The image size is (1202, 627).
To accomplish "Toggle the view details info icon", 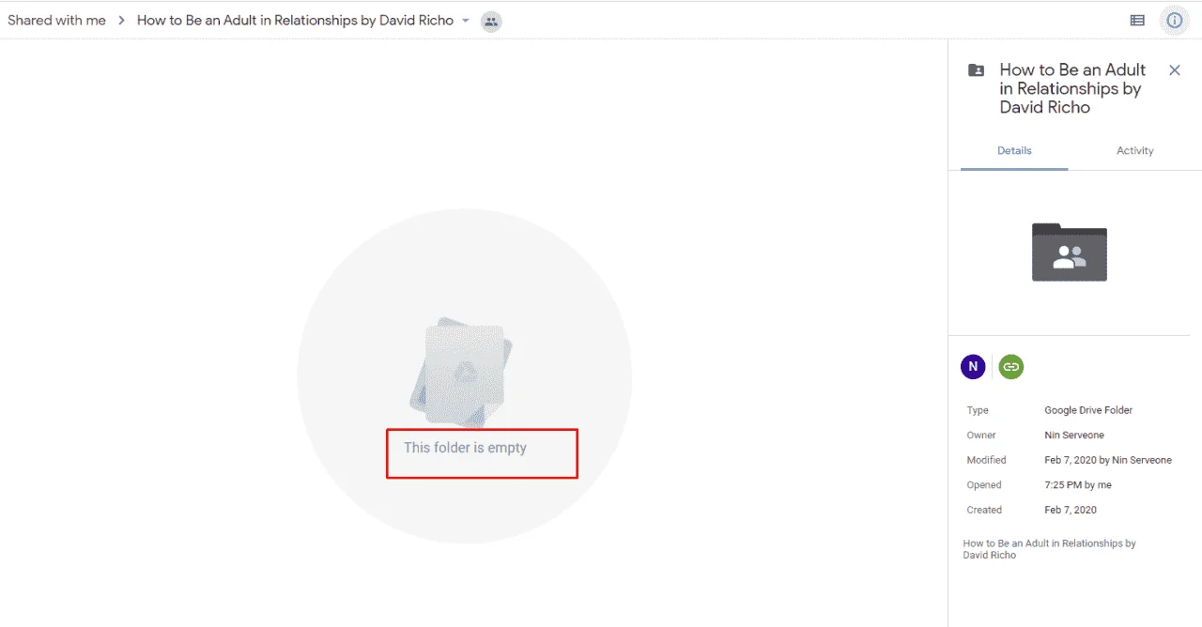I will click(x=1175, y=20).
